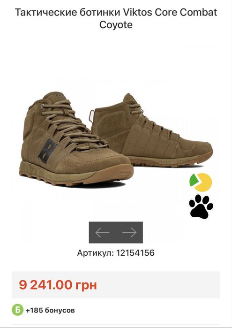The width and height of the screenshot is (232, 328).
Task: Show the previous product photo with left arrow
Action: pos(102,232)
